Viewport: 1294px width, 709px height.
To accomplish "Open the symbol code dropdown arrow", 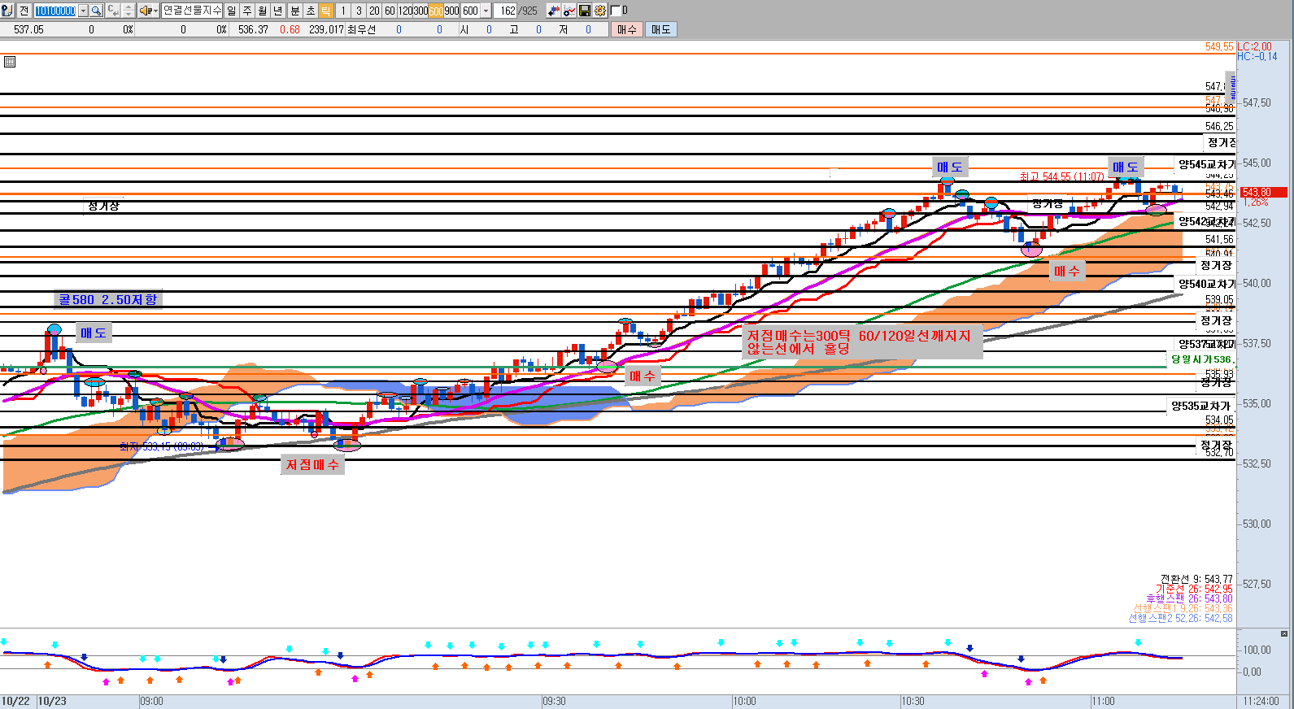I will (83, 11).
